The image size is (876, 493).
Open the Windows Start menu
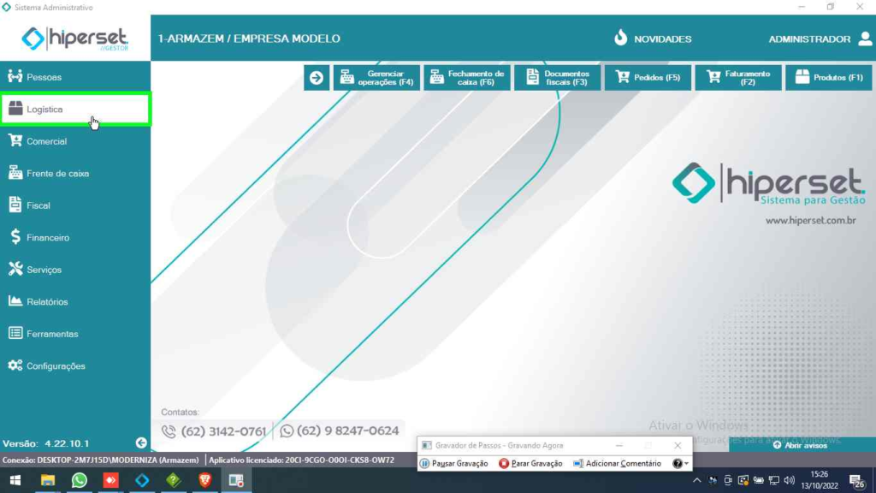[x=15, y=481]
